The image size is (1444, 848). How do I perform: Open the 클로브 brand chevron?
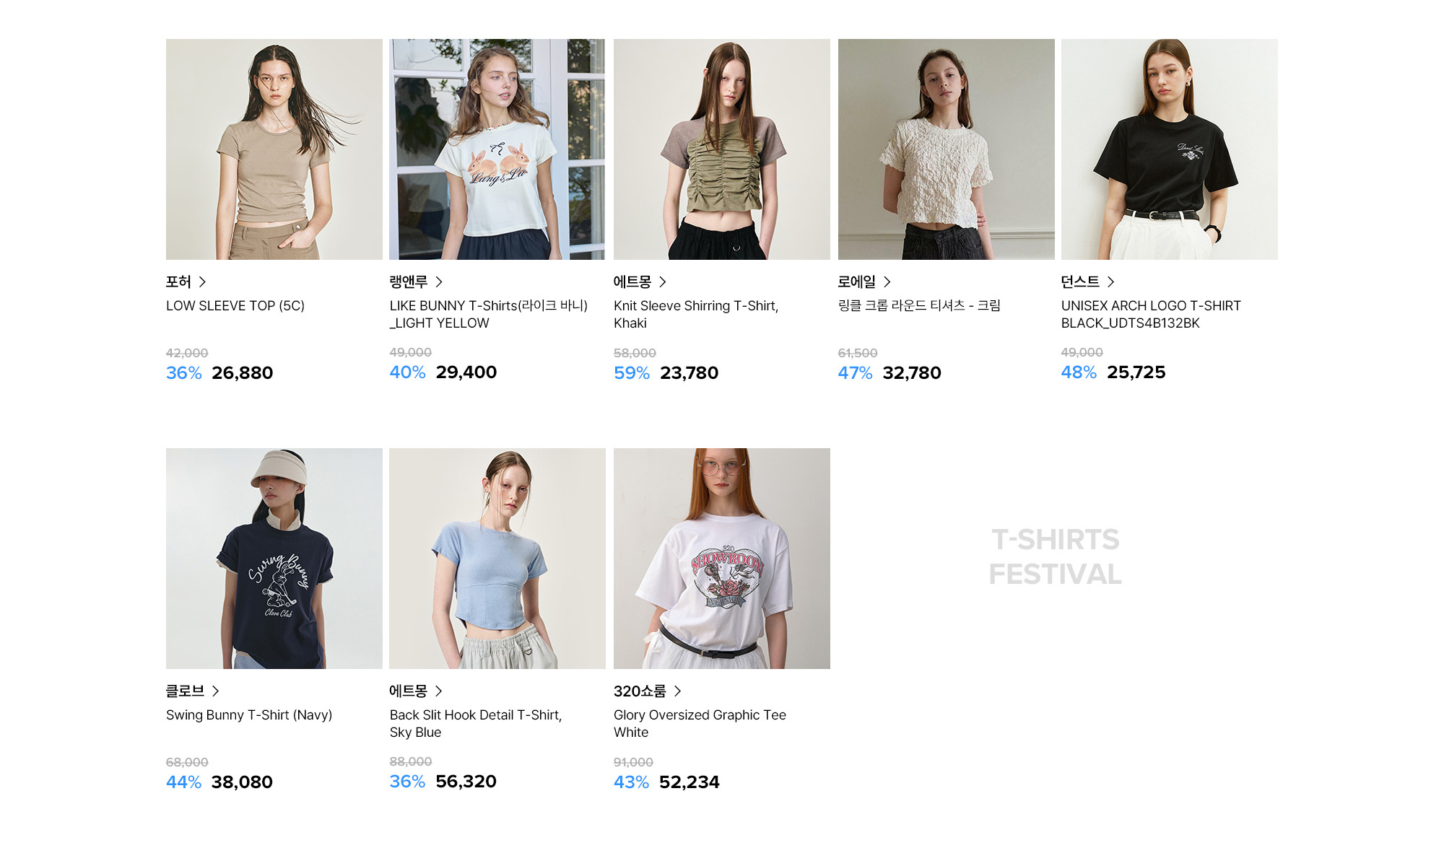tap(216, 691)
